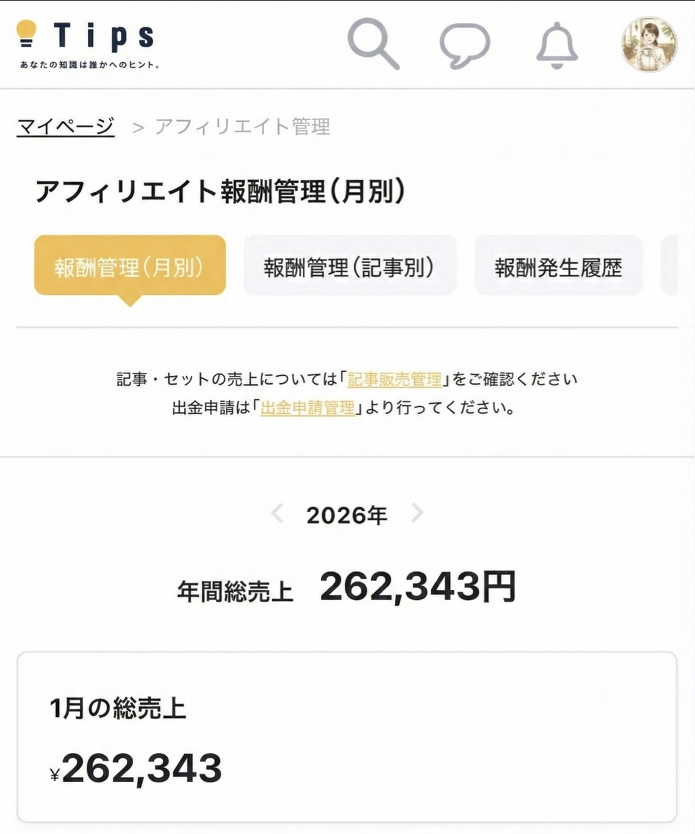Screen dimensions: 695x834
Task: Open search with the magnifying glass
Action: click(373, 44)
